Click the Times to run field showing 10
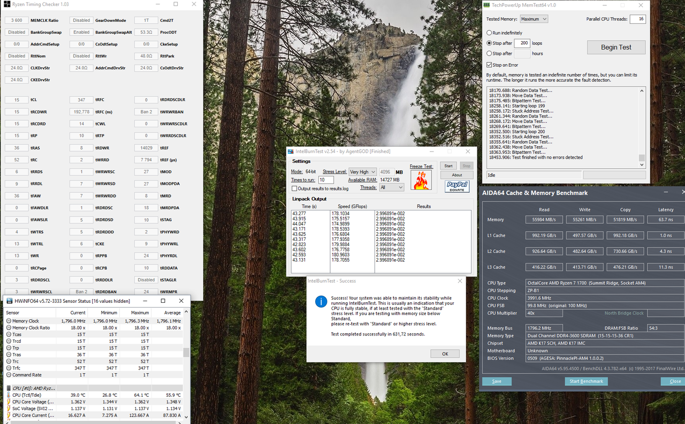Viewport: 685px width, 424px height. pyautogui.click(x=326, y=180)
